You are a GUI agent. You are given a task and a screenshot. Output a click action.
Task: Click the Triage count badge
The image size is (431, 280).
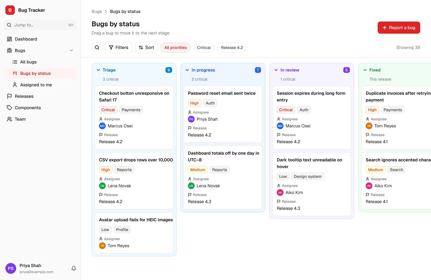(x=169, y=70)
